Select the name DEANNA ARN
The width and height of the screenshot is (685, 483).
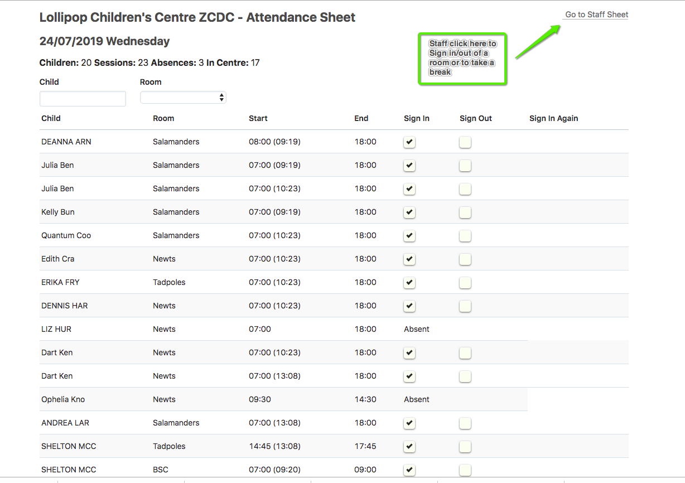[66, 142]
